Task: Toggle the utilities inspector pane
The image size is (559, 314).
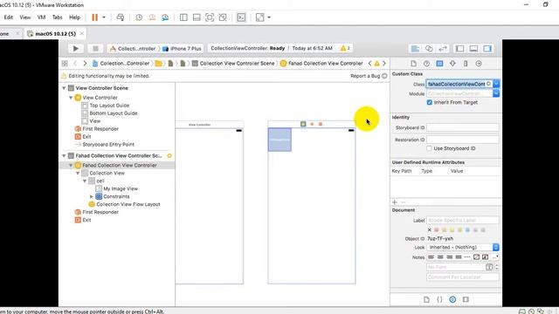Action: (487, 49)
